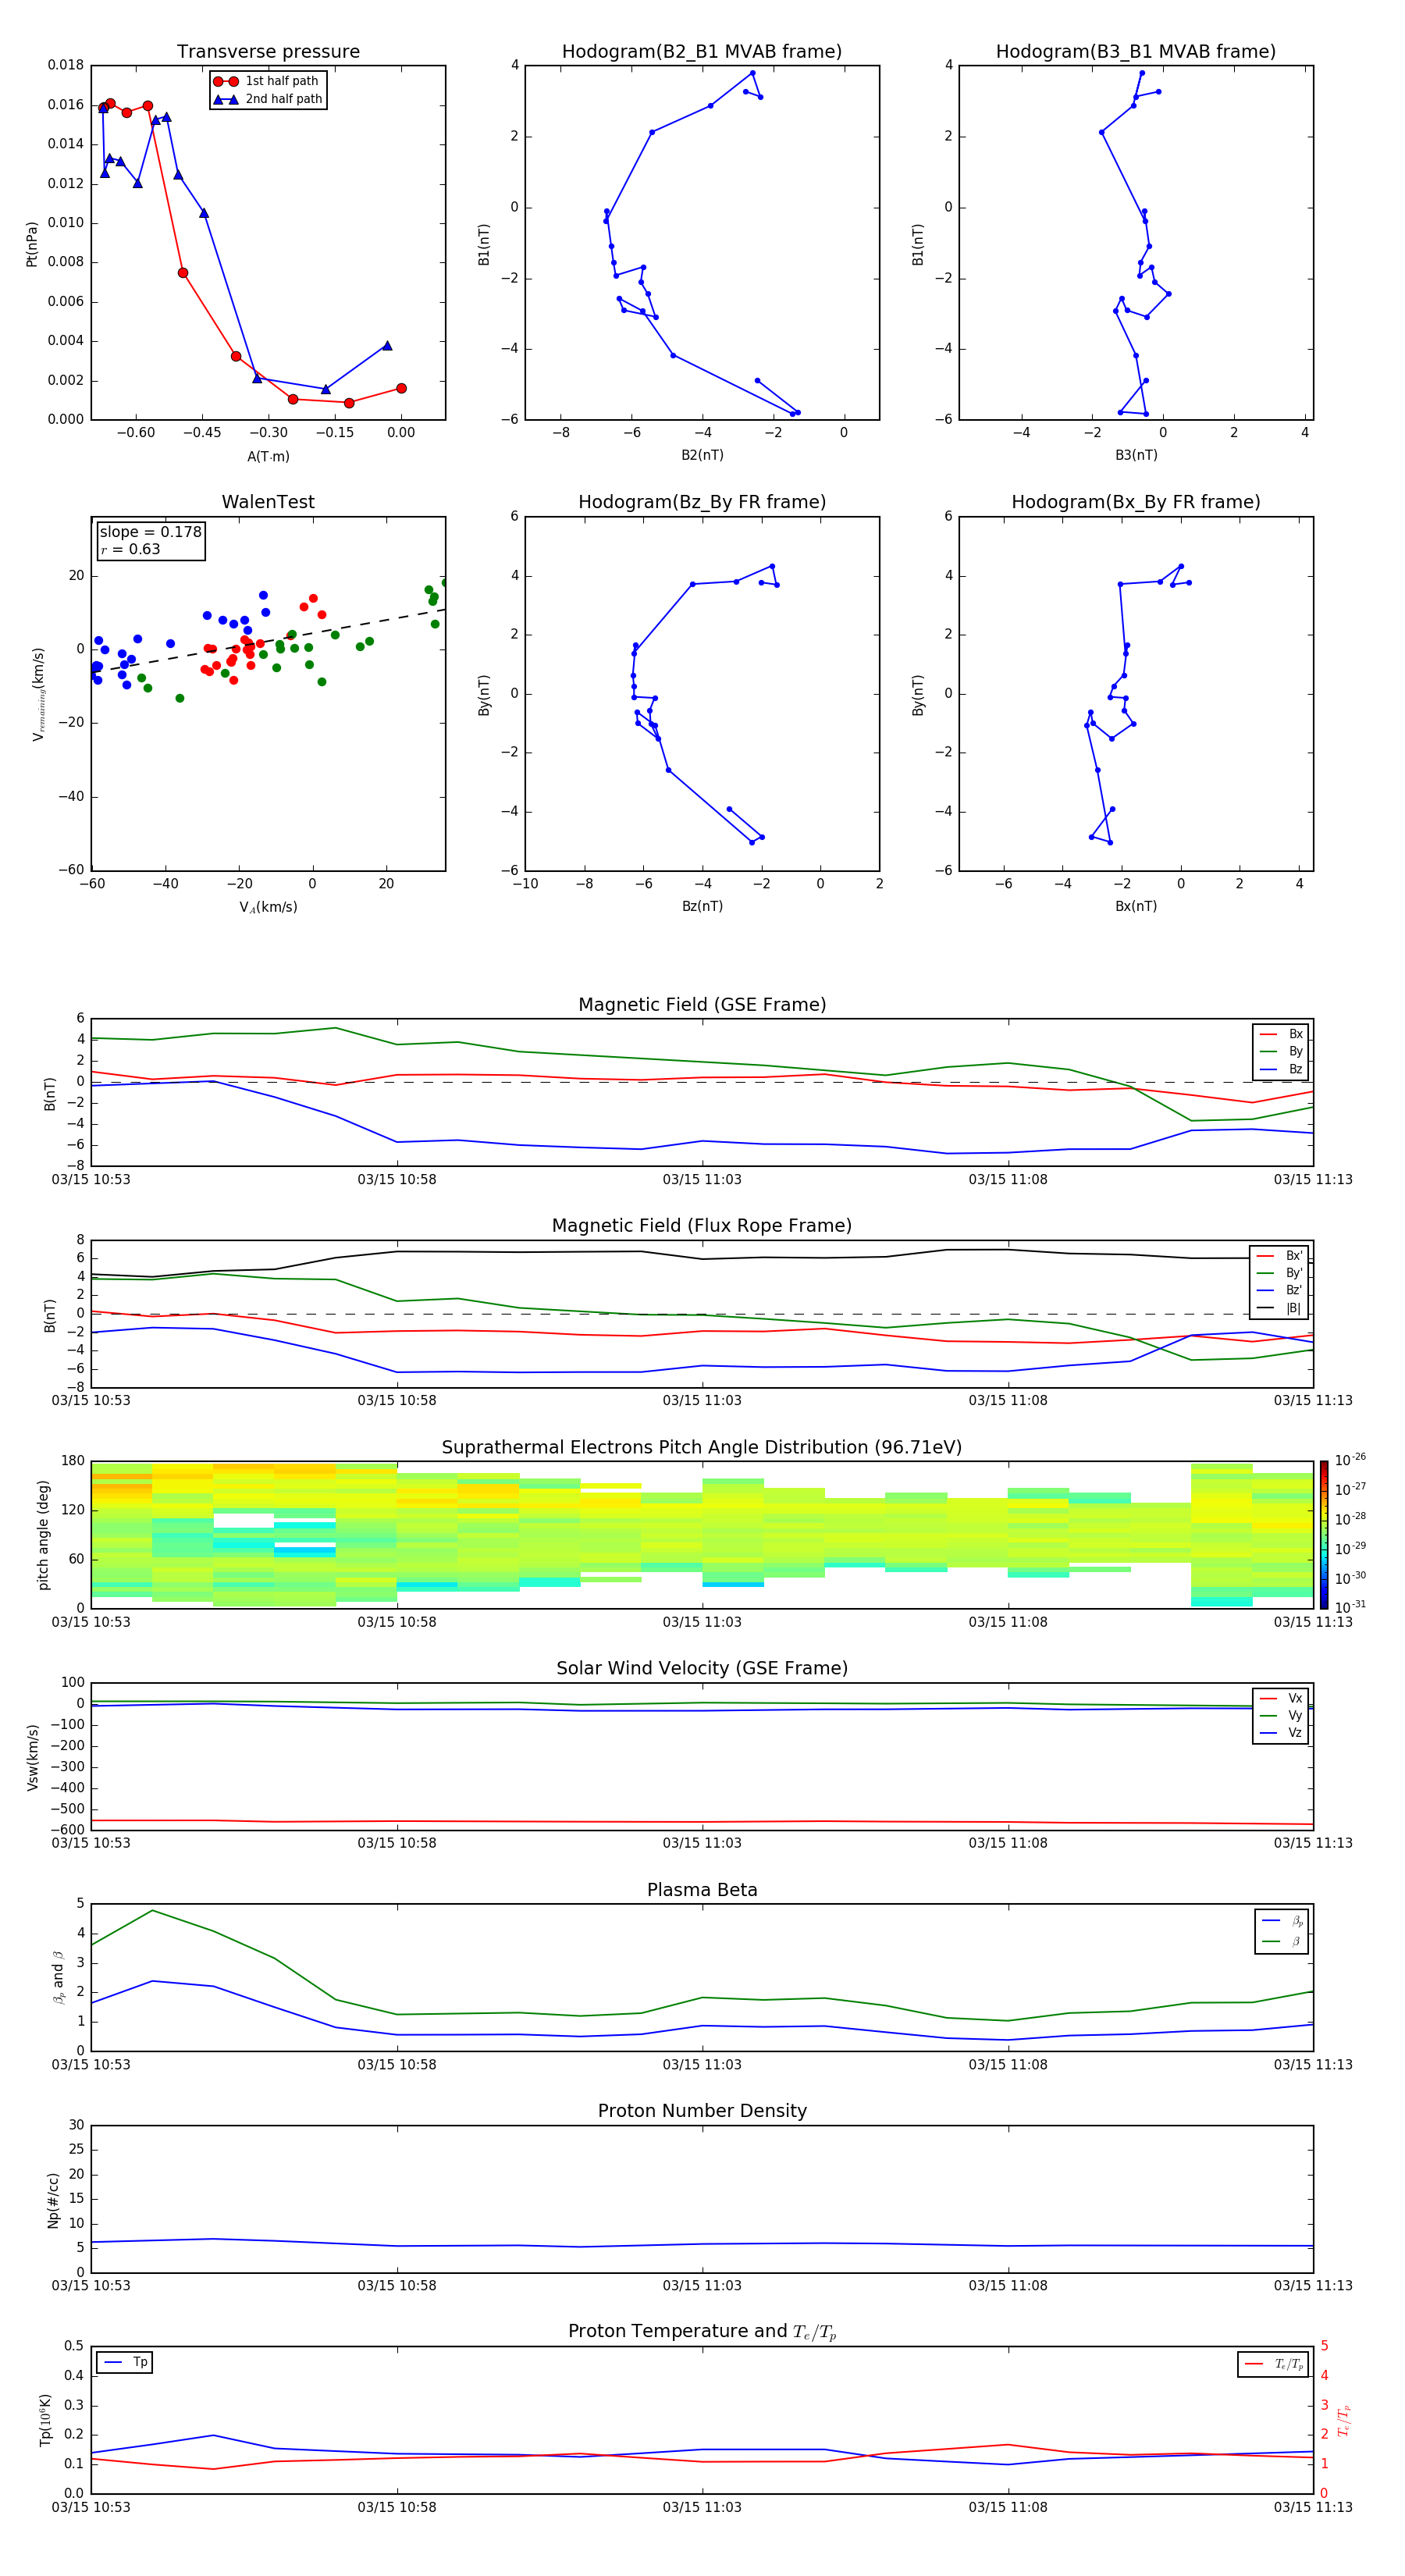This screenshot has width=1405, height=2576.
Task: Click the 'WalenTest' plot title
Action: coord(268,502)
